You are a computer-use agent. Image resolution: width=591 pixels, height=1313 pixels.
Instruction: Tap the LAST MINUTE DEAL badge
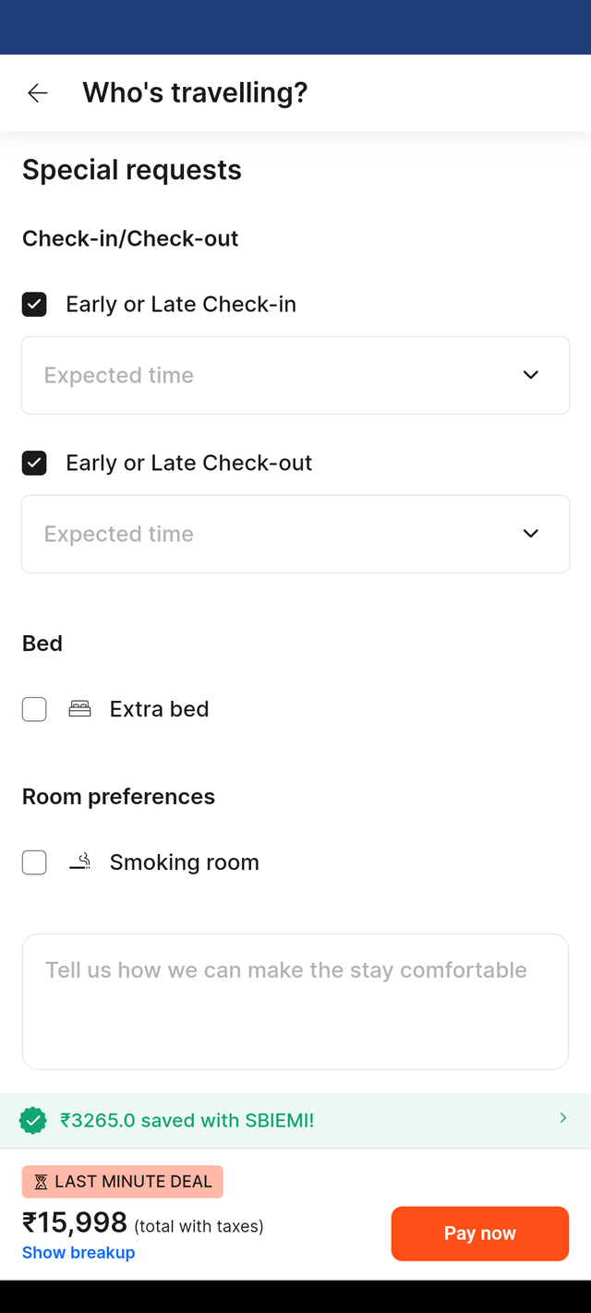pos(123,1182)
